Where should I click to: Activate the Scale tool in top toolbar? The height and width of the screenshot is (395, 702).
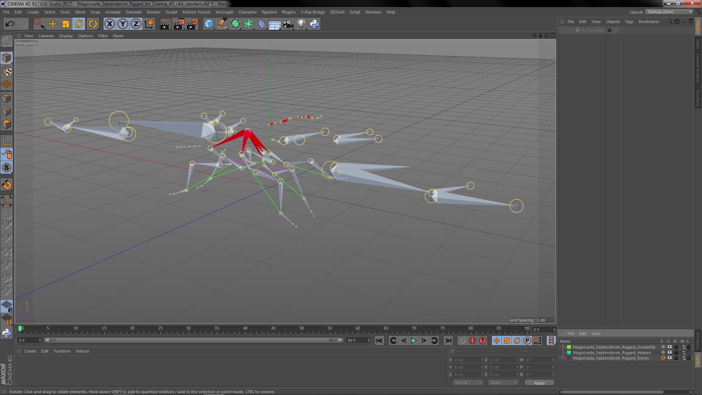pos(66,24)
